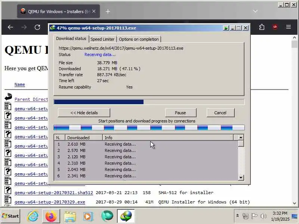Click the Show desktop icon by clock

point(295,216)
